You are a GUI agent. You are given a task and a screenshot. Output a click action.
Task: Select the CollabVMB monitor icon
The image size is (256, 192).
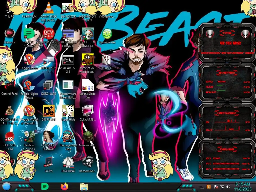click(87, 113)
